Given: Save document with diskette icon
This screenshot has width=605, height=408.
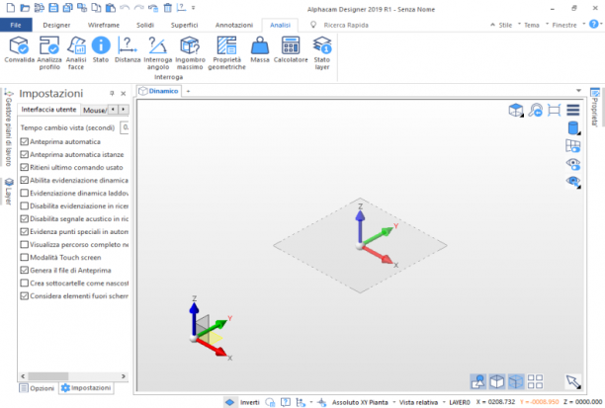Looking at the screenshot, I should [x=53, y=8].
